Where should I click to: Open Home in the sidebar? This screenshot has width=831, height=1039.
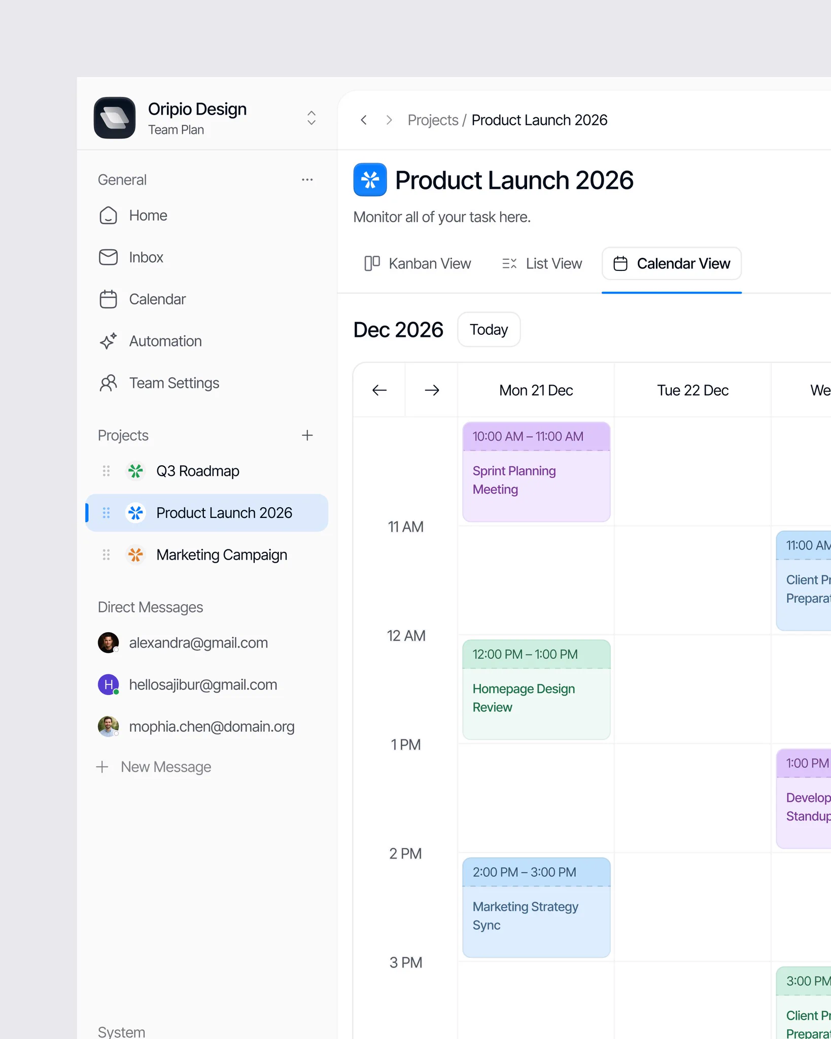(x=207, y=216)
